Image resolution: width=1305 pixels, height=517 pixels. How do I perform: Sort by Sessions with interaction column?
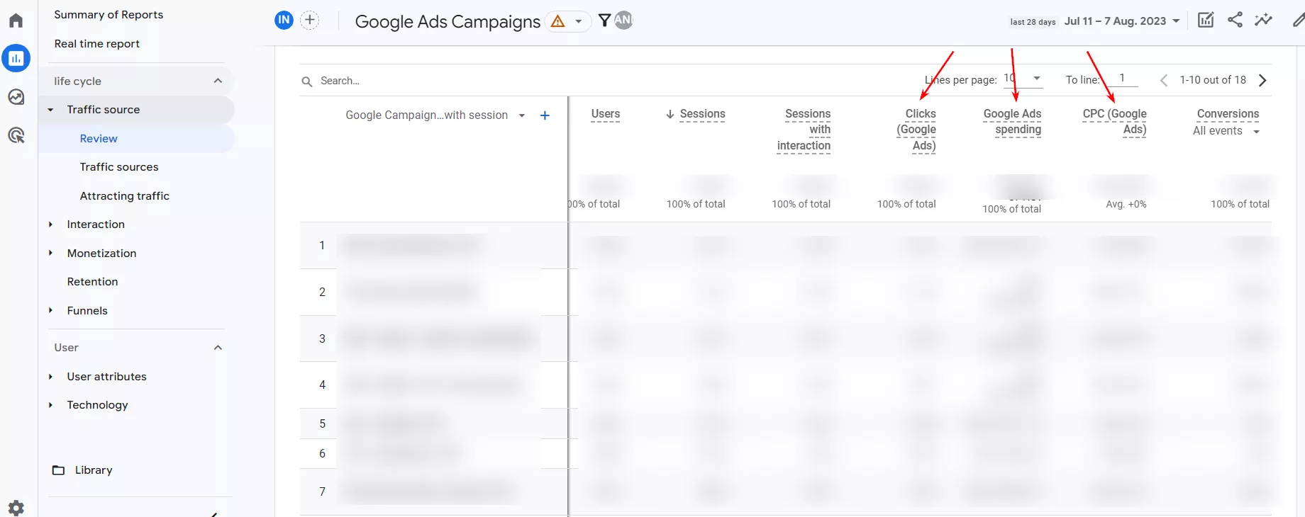(804, 130)
